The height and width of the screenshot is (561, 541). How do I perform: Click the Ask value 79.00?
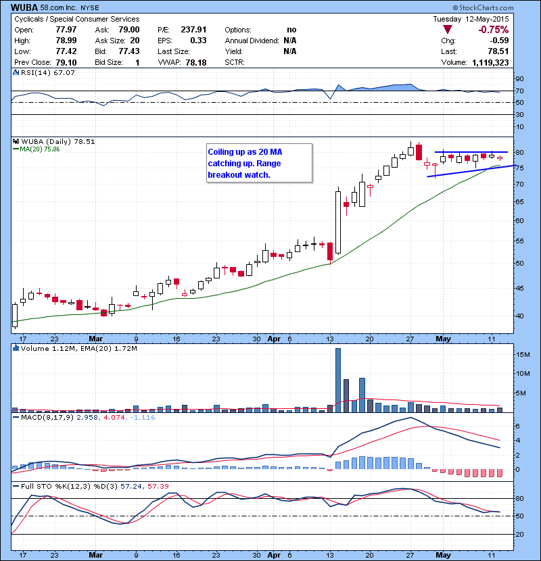coord(129,30)
